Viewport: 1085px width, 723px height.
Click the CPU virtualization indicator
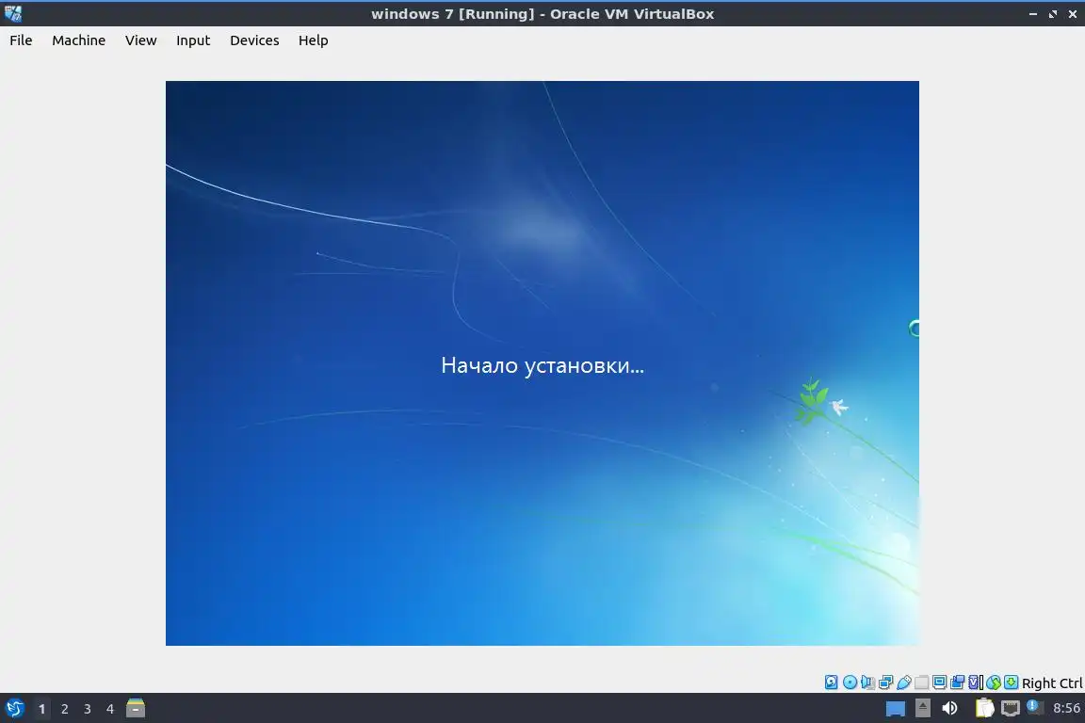click(x=976, y=683)
